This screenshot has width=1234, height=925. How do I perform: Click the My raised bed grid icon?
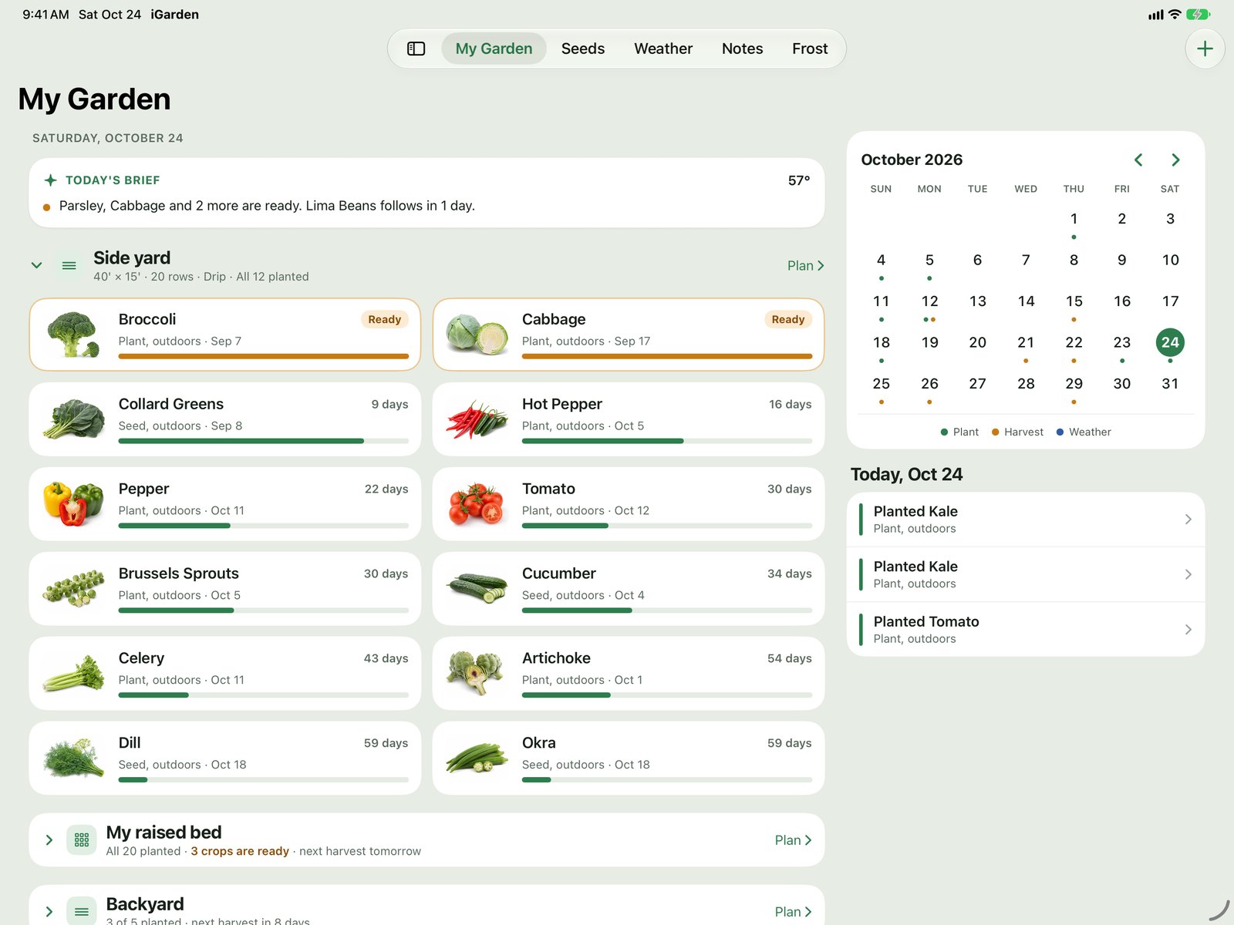coord(82,840)
